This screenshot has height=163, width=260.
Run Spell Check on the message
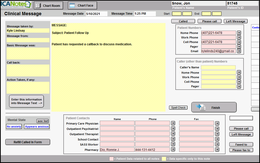click(178, 108)
